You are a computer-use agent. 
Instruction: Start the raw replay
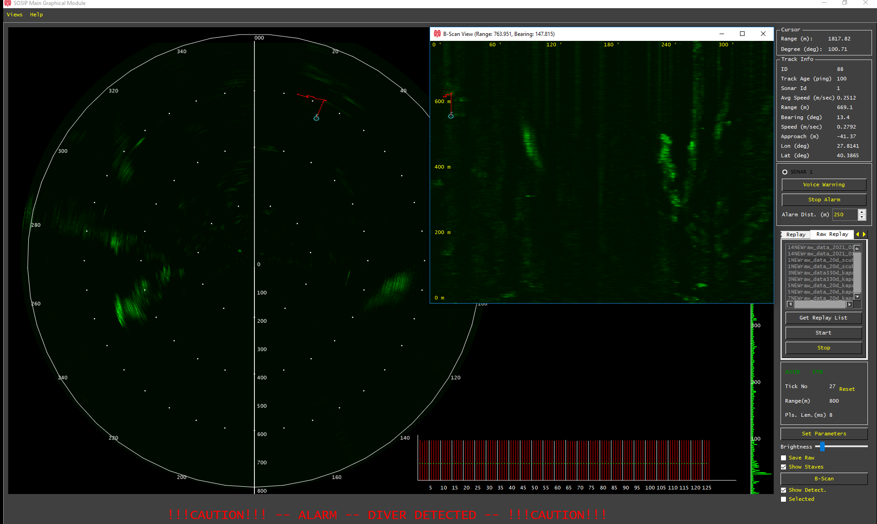[x=823, y=333]
